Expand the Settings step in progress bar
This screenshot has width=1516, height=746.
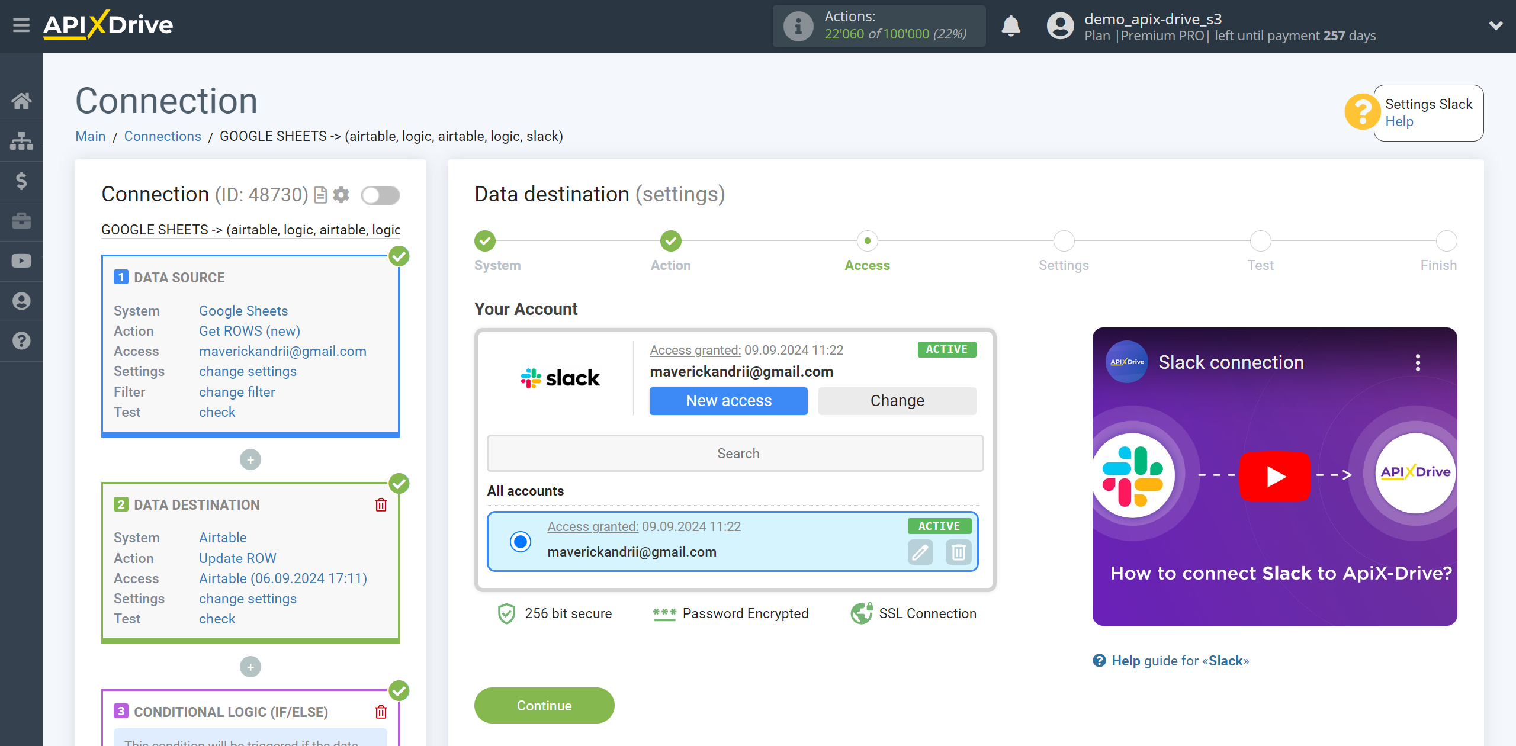(x=1062, y=239)
